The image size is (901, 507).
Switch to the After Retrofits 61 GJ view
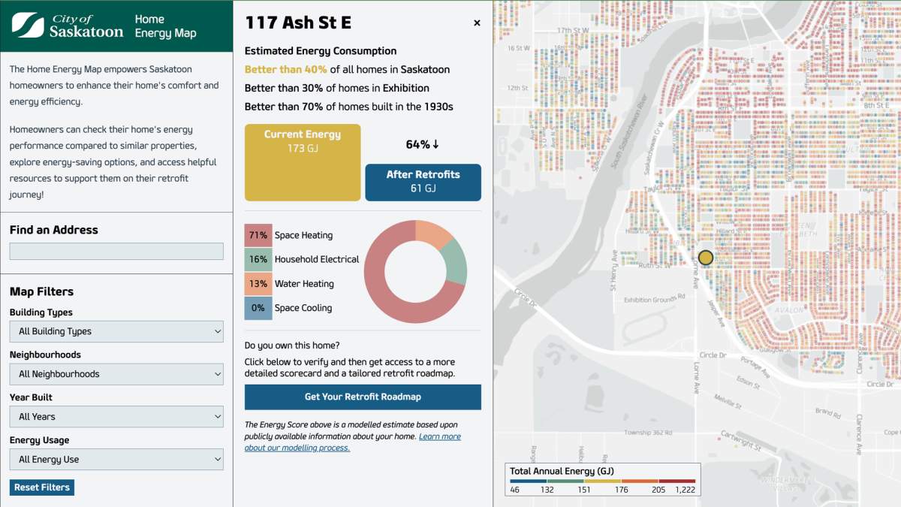421,182
